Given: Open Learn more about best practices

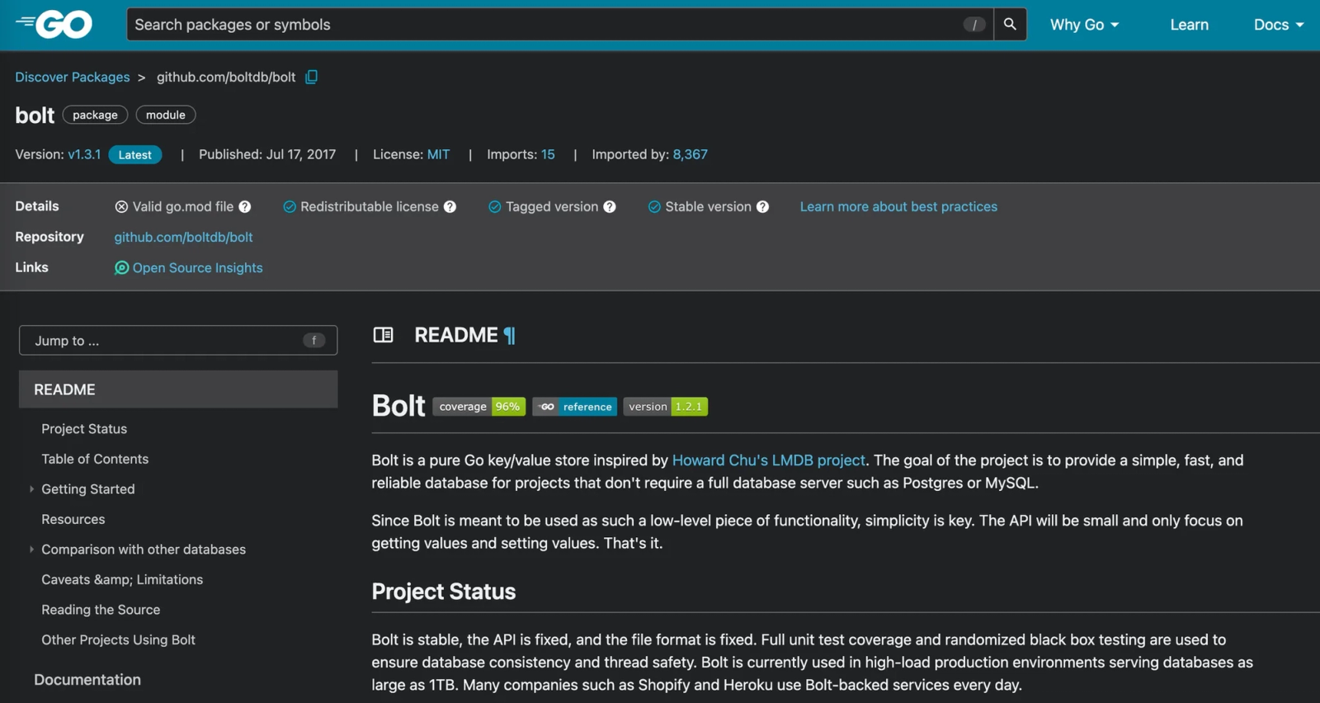Looking at the screenshot, I should [x=898, y=207].
